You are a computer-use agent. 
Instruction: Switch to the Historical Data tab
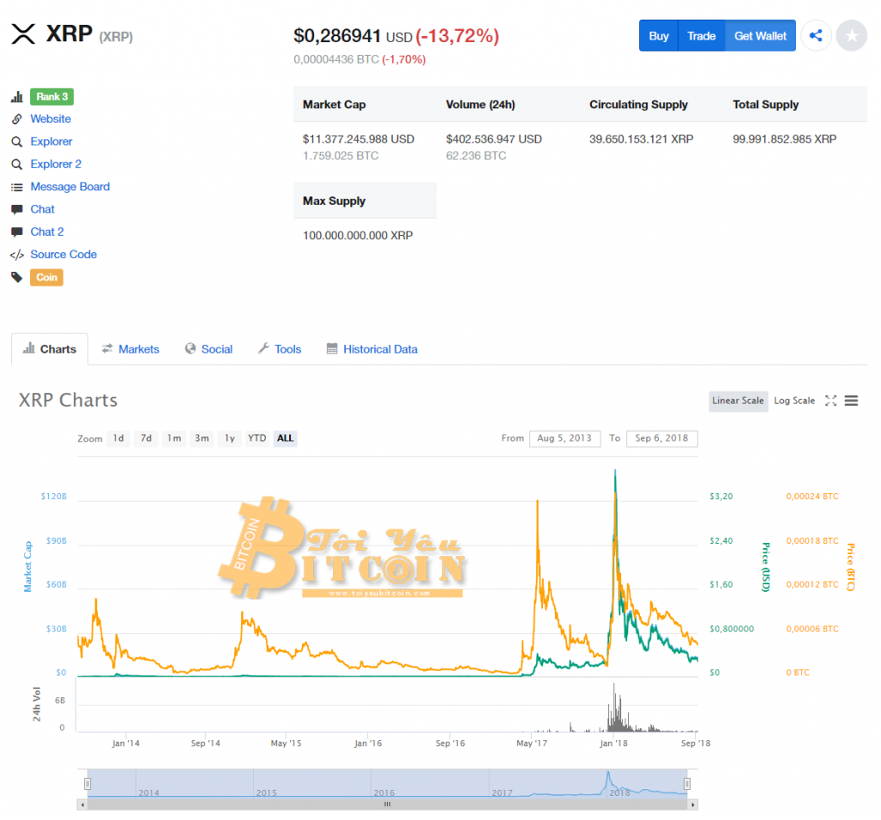point(372,349)
